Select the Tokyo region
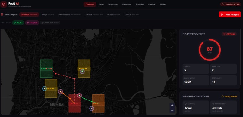This screenshot has width=243, height=117. pos(48,14)
